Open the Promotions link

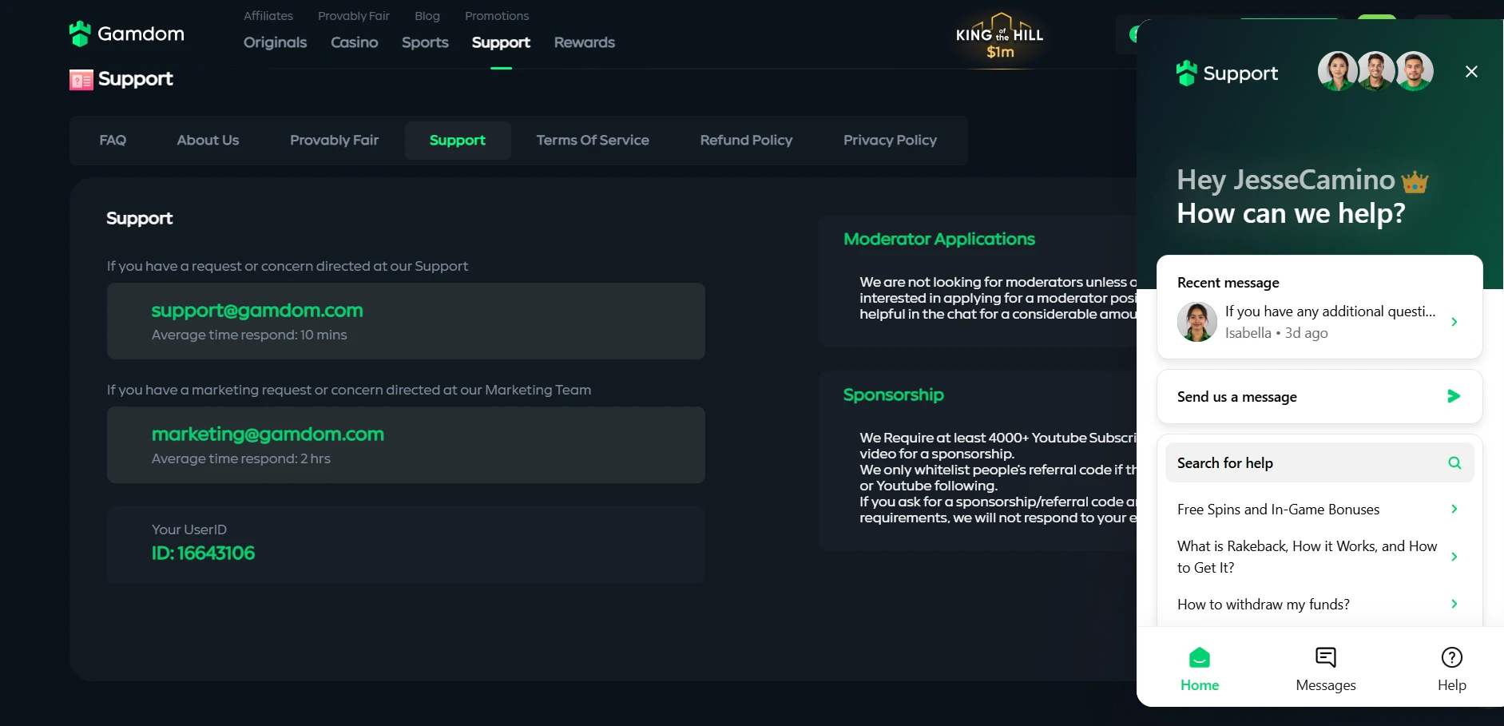click(x=497, y=16)
